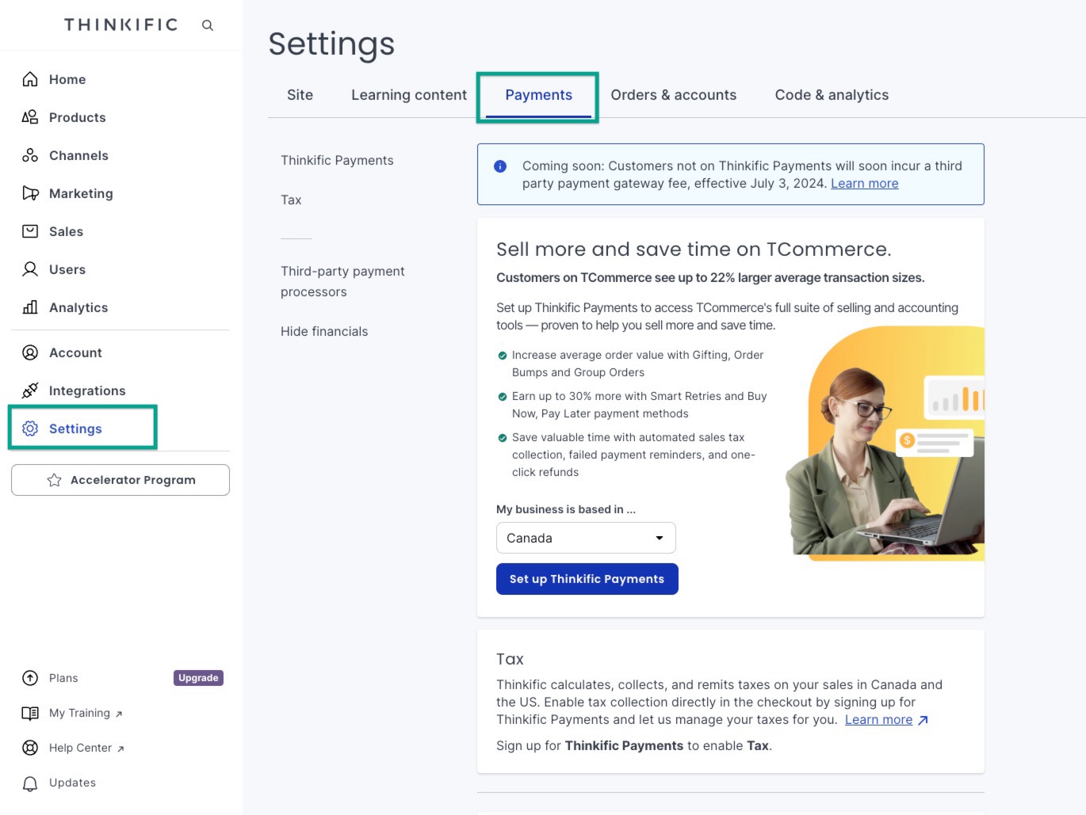
Task: Click Learn more in gateway fee banner
Action: point(864,184)
